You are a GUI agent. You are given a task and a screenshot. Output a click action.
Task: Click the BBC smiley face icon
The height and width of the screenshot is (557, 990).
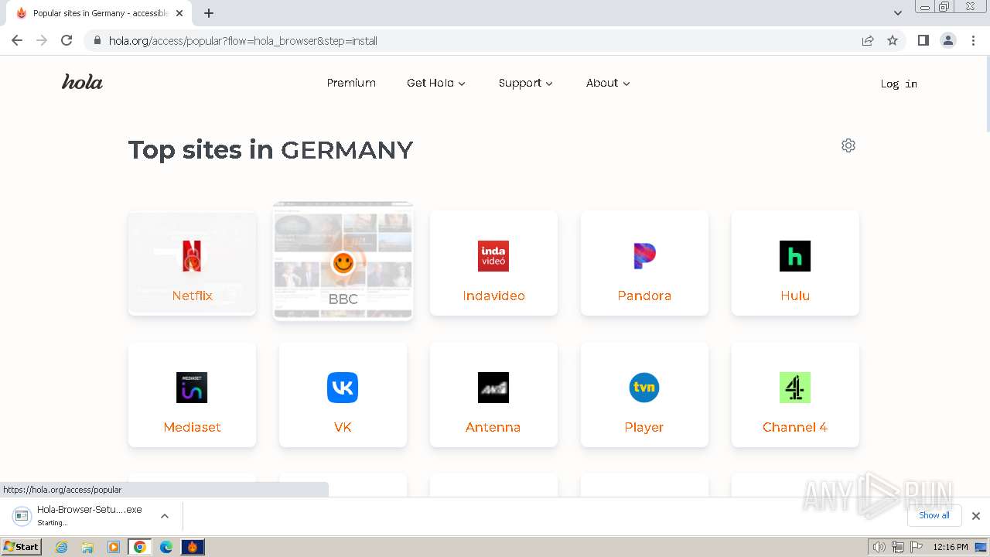click(343, 262)
